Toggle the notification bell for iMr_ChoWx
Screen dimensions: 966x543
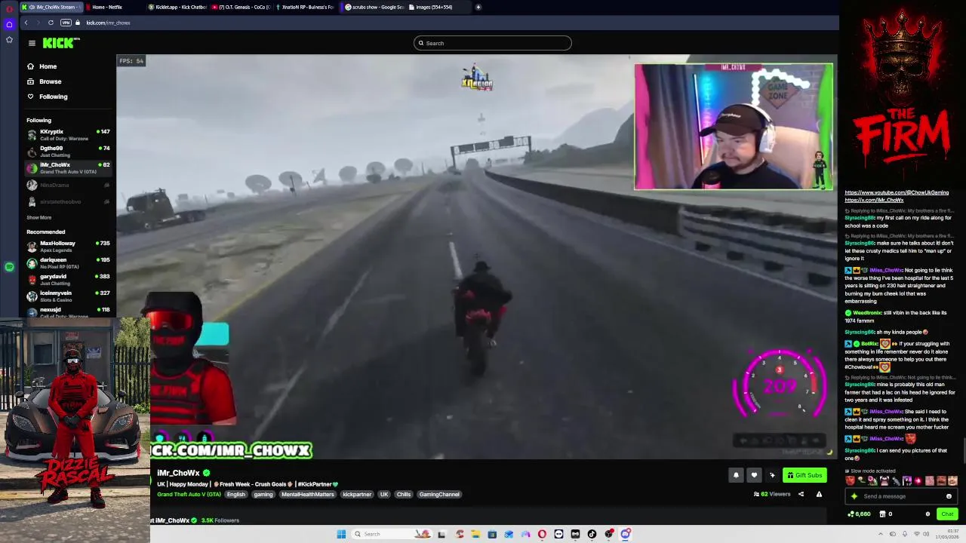tap(736, 475)
